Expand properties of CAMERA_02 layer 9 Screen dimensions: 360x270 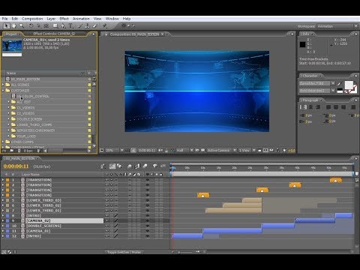coord(3,220)
